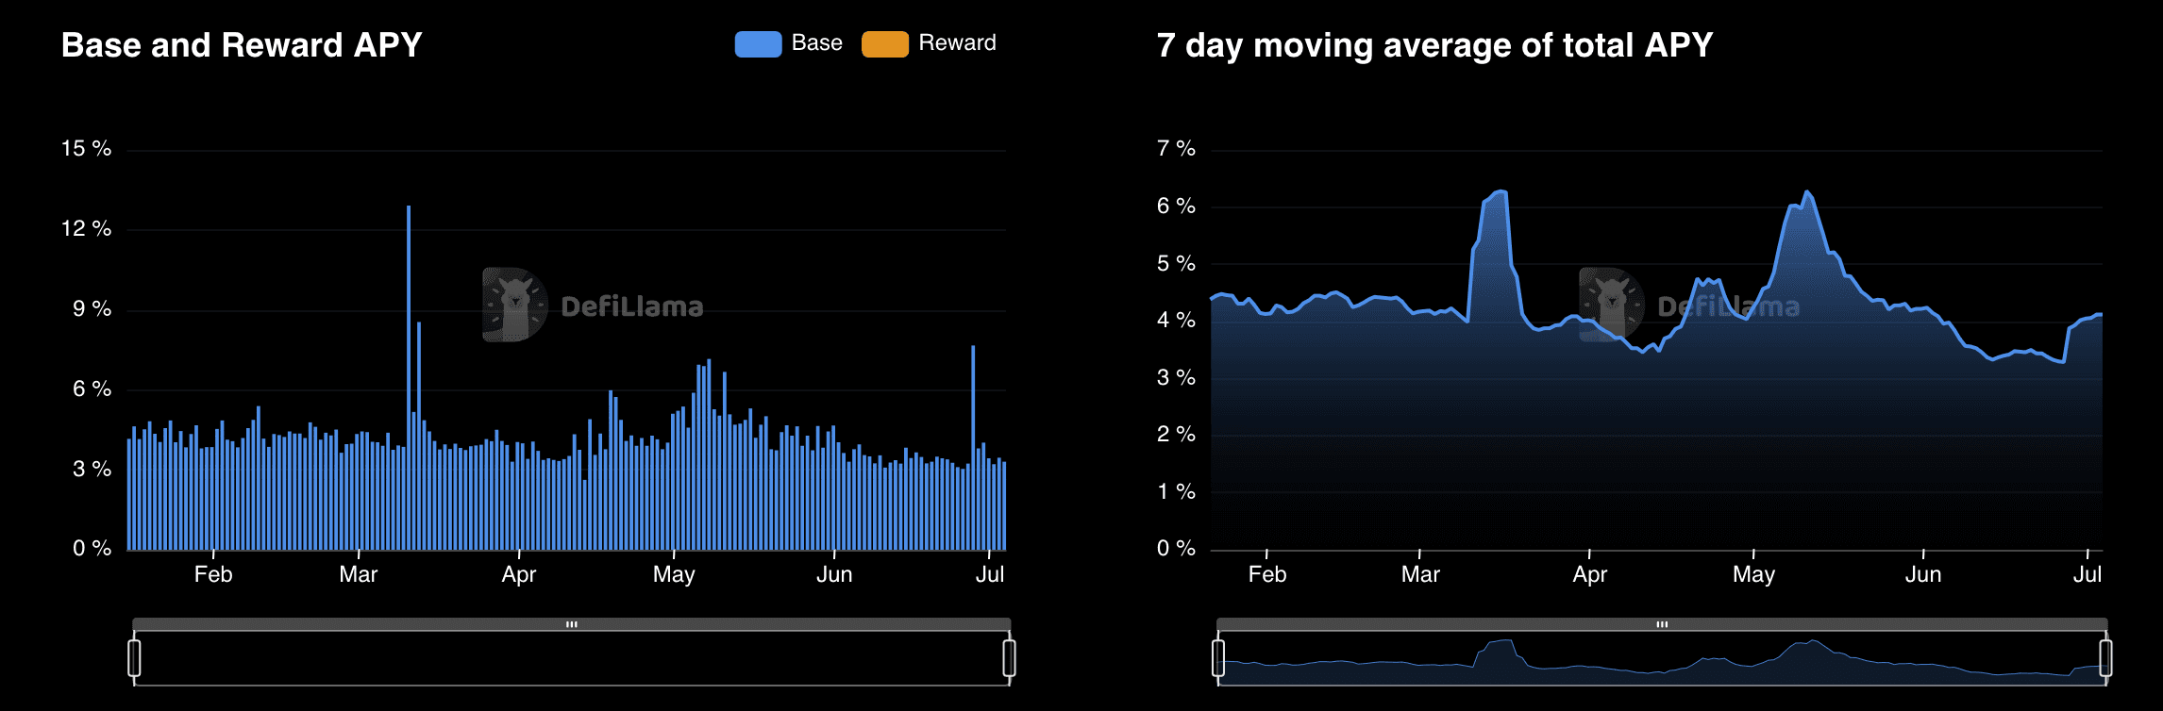Screen dimensions: 2163x711
Task: Click the "7 day moving average of total APY" title
Action: 1434,45
